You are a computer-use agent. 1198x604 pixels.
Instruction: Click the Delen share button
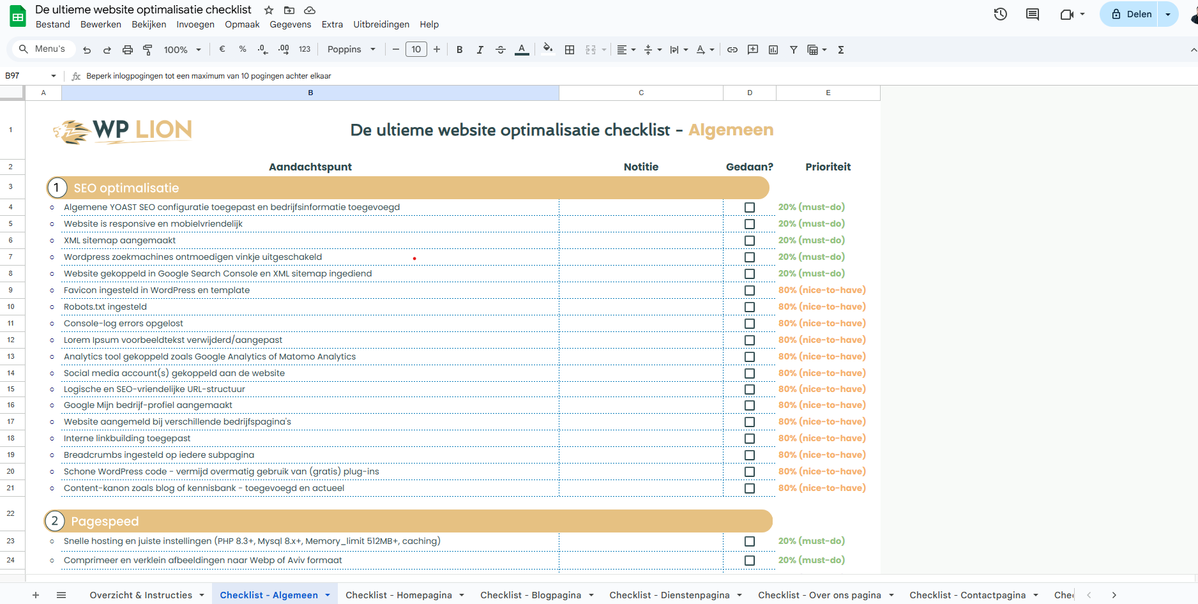(x=1131, y=14)
